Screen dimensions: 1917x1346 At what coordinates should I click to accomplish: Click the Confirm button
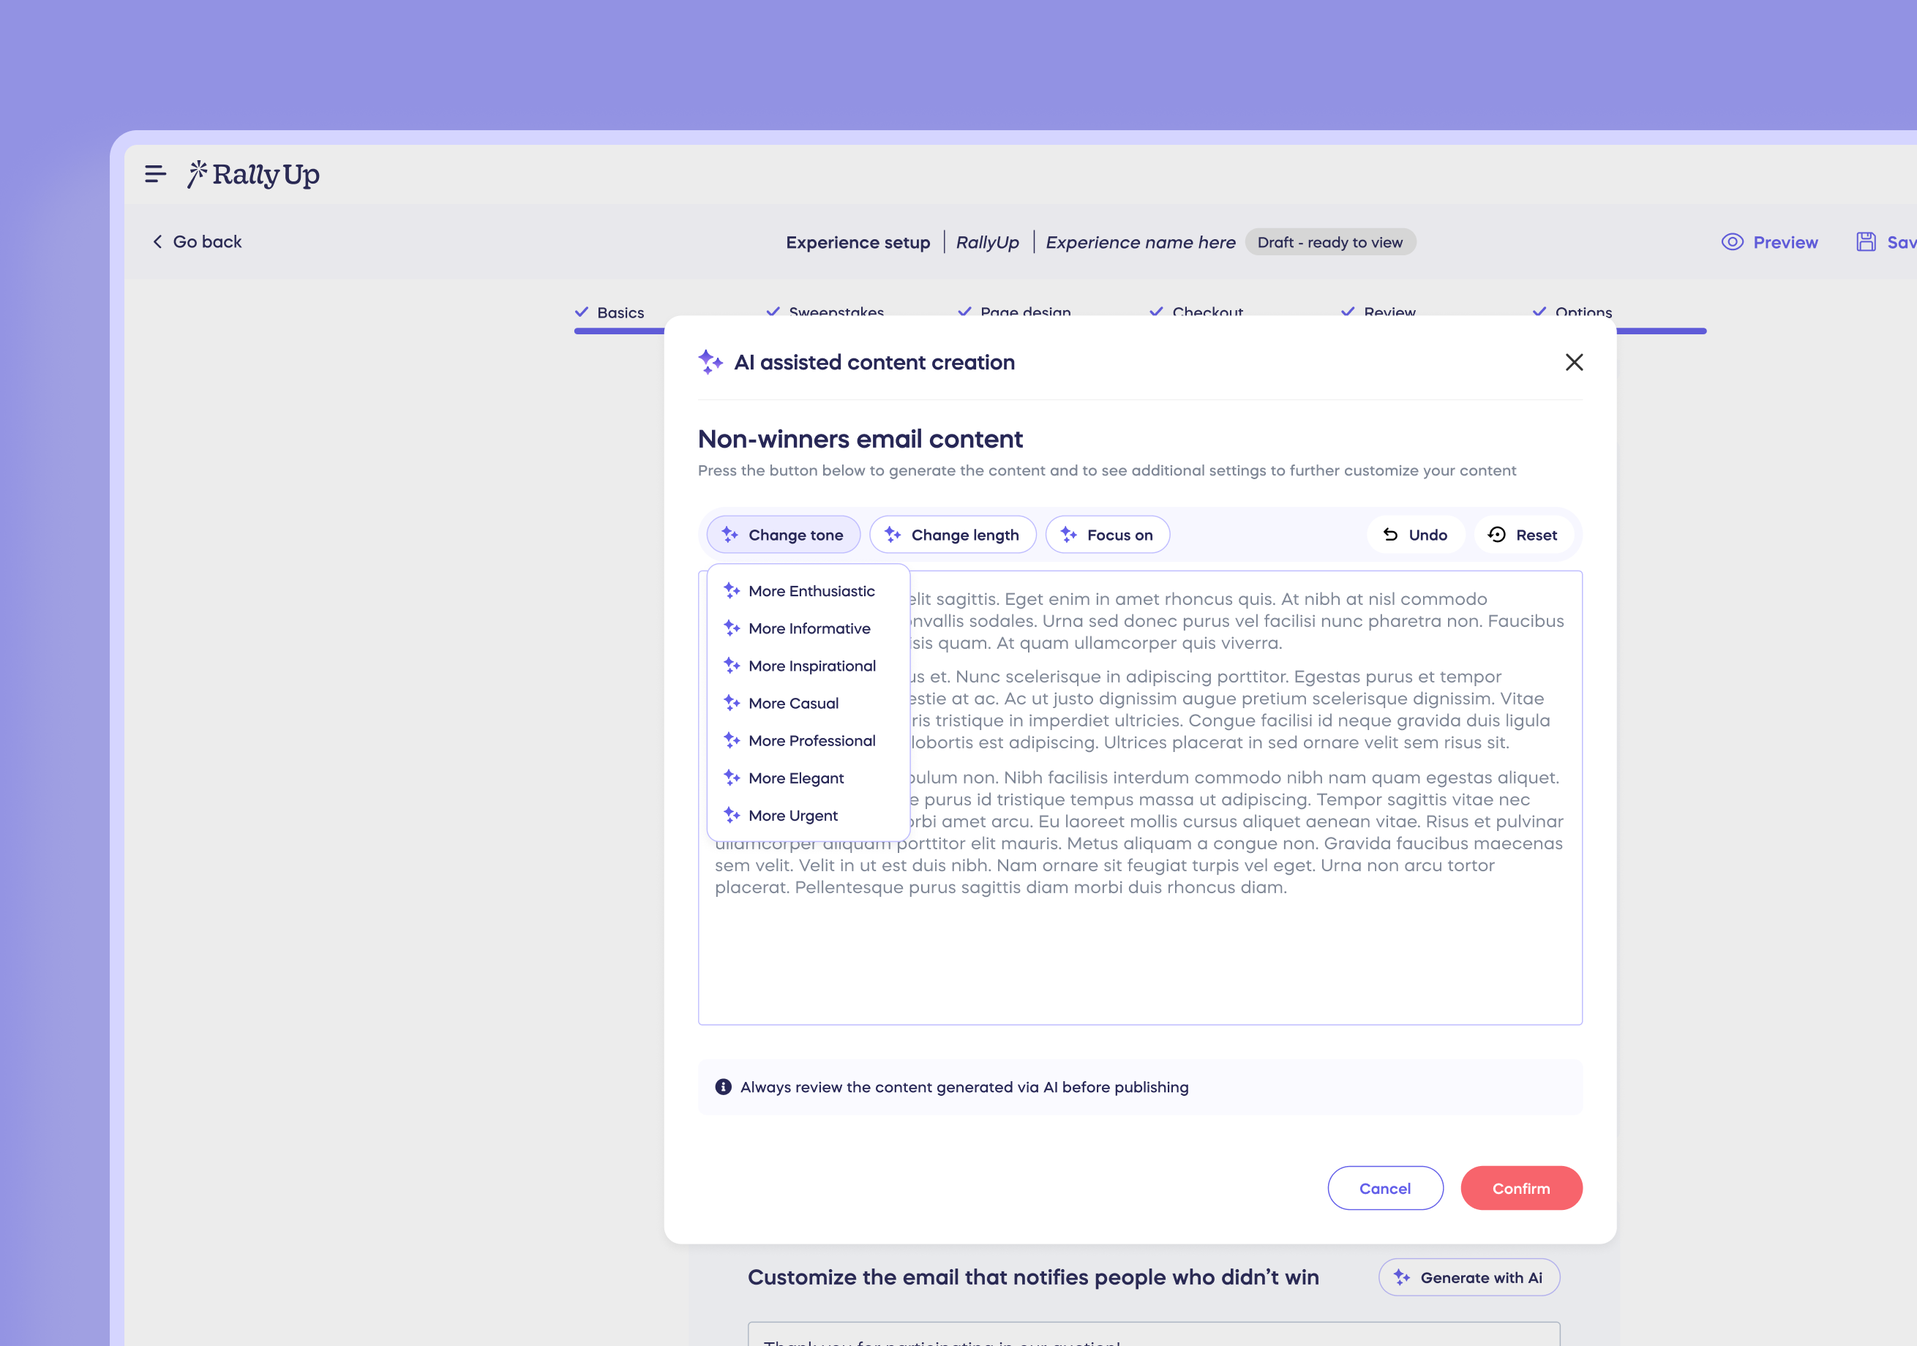[1521, 1188]
